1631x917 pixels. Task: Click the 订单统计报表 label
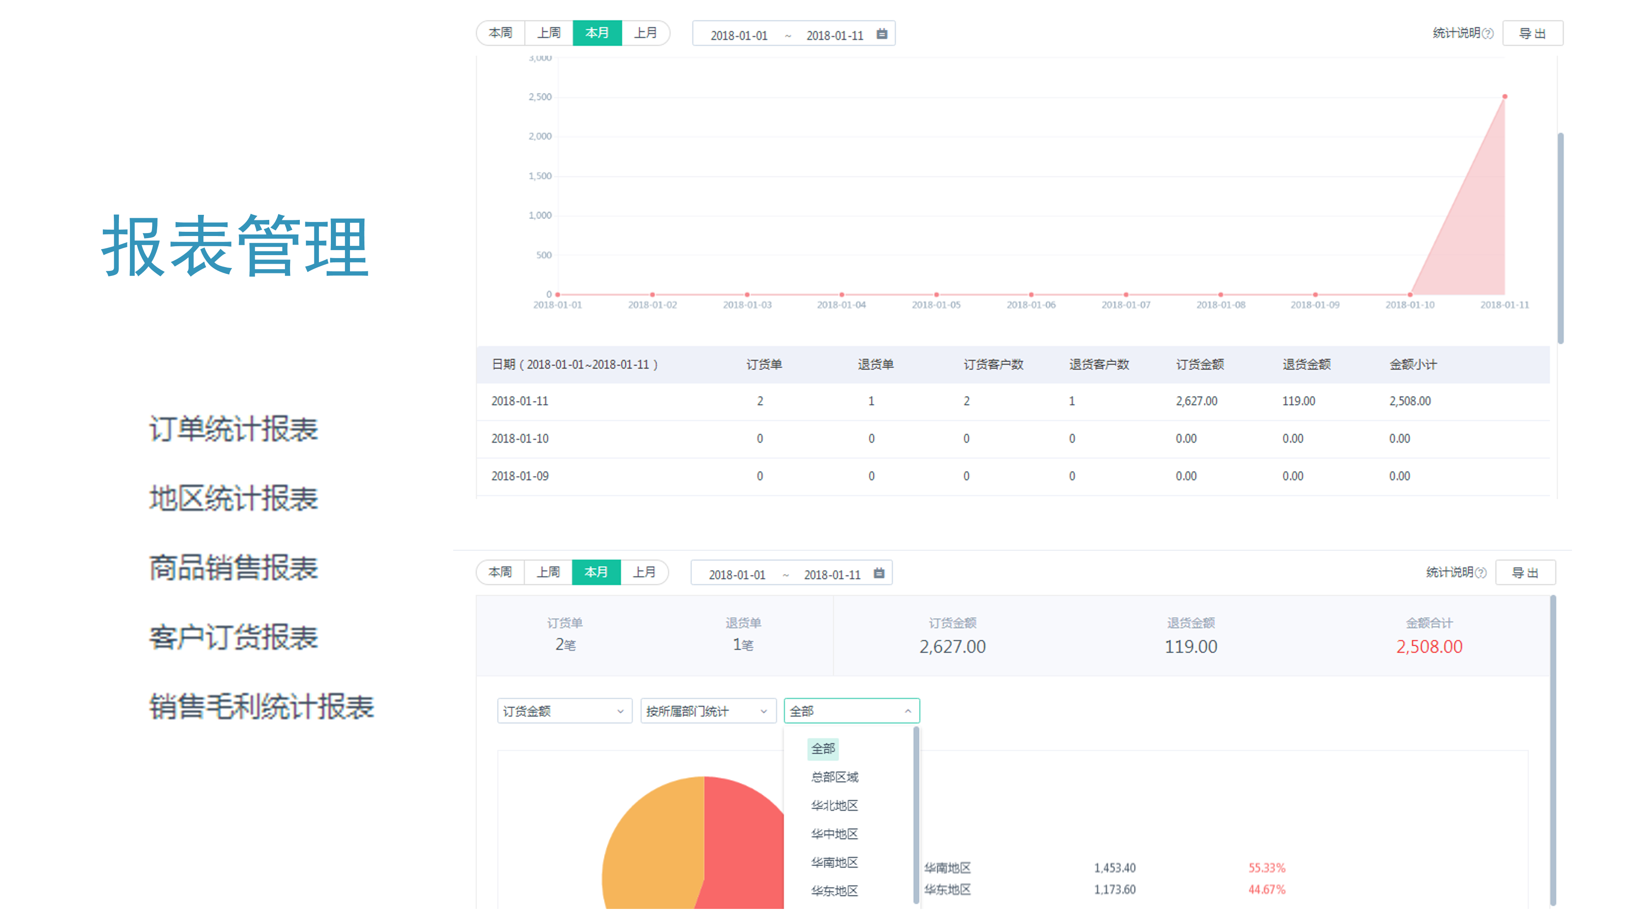[234, 429]
